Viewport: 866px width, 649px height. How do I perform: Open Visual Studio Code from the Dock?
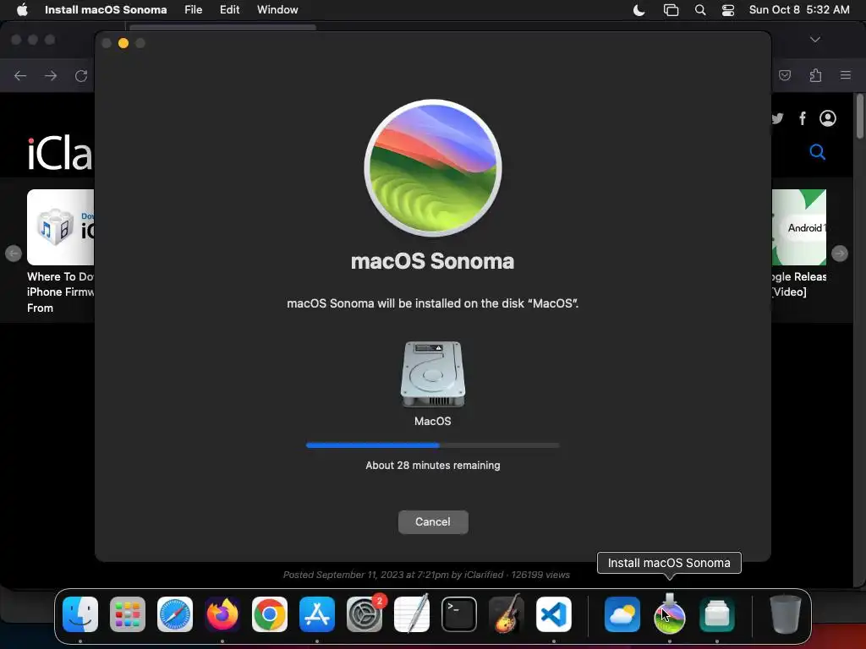pos(554,614)
